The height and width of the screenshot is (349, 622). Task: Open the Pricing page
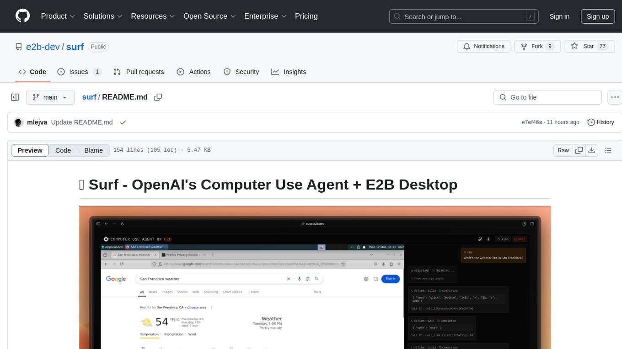[306, 16]
